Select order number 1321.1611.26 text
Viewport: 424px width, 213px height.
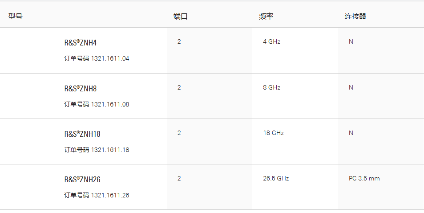click(110, 195)
